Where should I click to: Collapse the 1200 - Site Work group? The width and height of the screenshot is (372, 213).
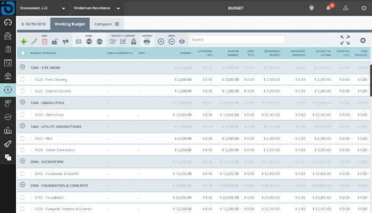(x=22, y=67)
